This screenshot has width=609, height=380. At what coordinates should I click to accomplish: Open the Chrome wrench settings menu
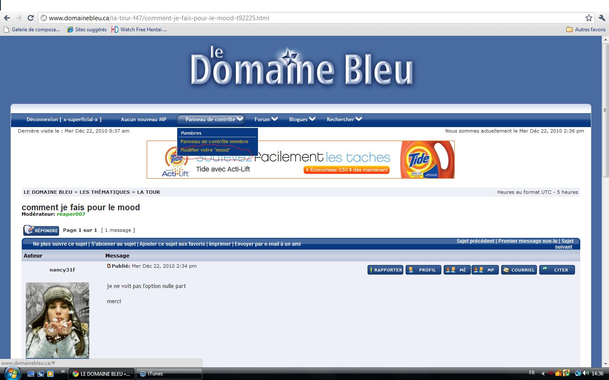(601, 18)
